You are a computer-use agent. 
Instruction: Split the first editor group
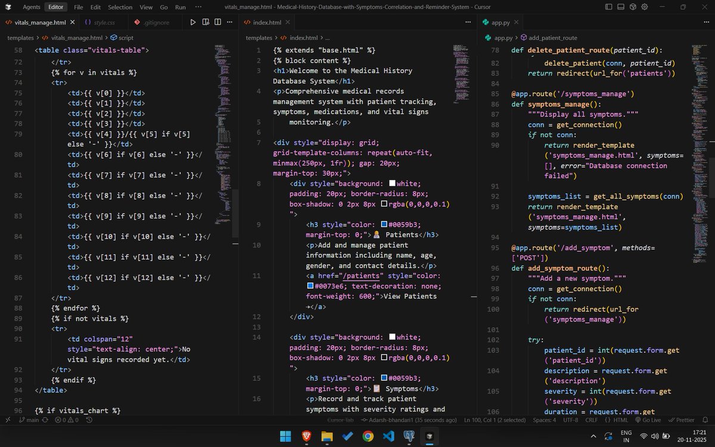coord(218,22)
